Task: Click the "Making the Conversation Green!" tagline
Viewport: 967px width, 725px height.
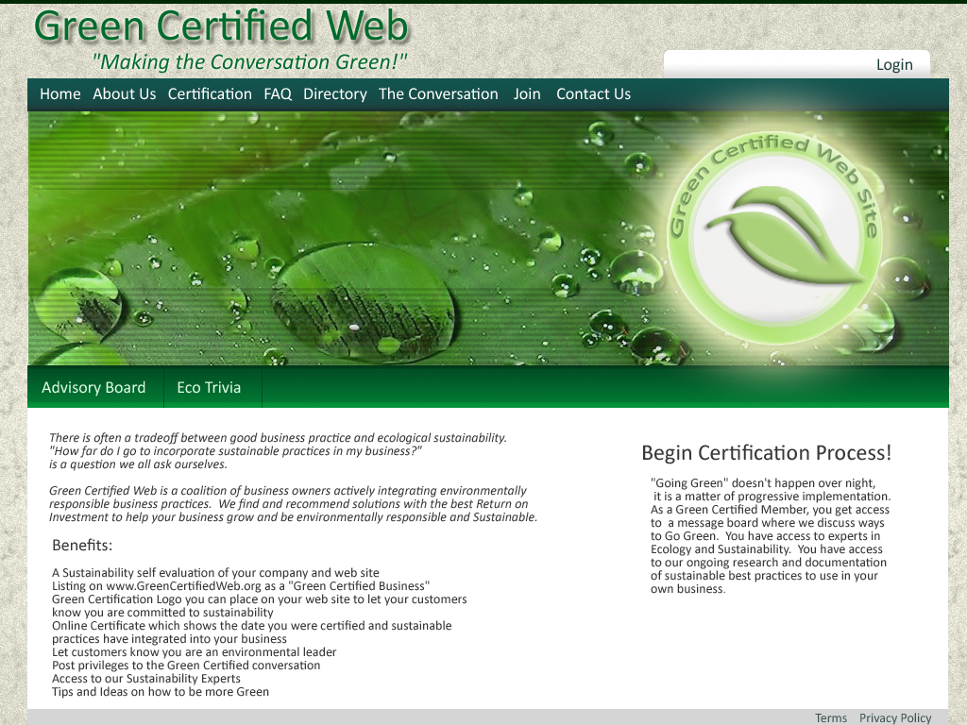Action: pos(249,61)
